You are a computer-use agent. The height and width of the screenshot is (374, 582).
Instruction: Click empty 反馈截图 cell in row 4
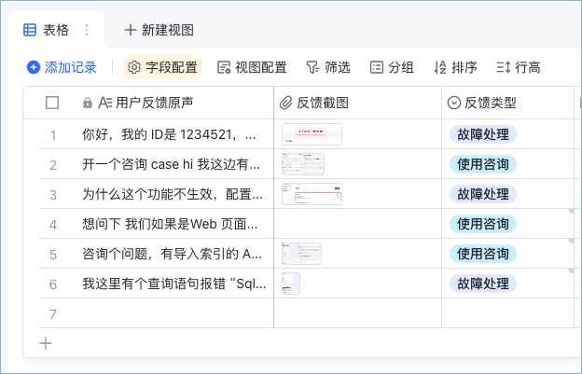pyautogui.click(x=358, y=224)
